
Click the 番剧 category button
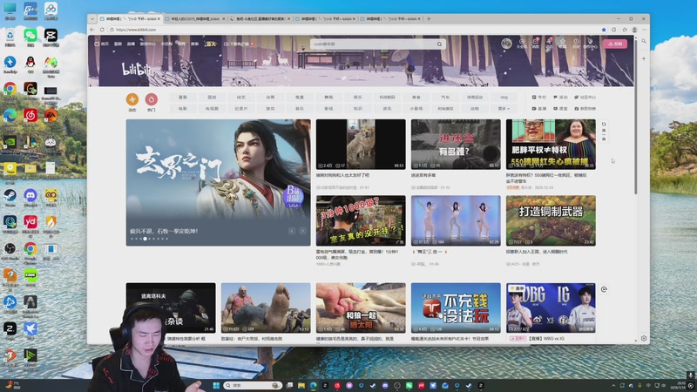click(x=183, y=97)
